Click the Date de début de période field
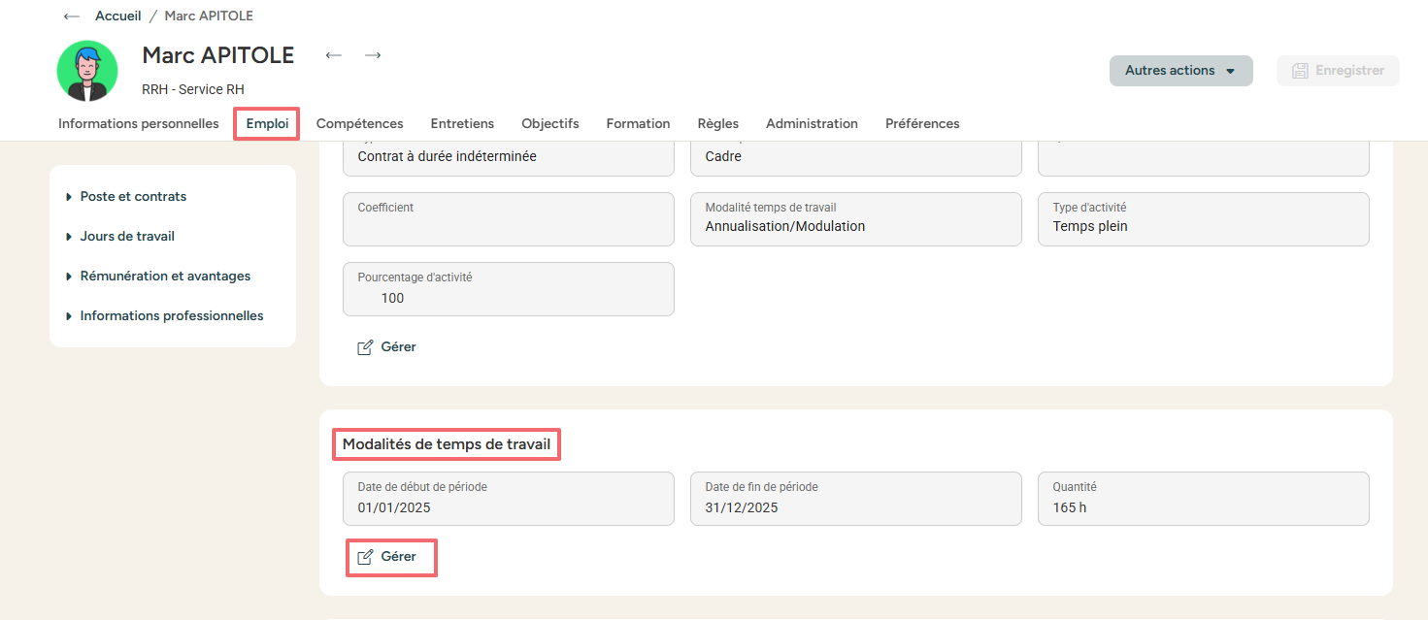The height and width of the screenshot is (620, 1428). [x=508, y=499]
